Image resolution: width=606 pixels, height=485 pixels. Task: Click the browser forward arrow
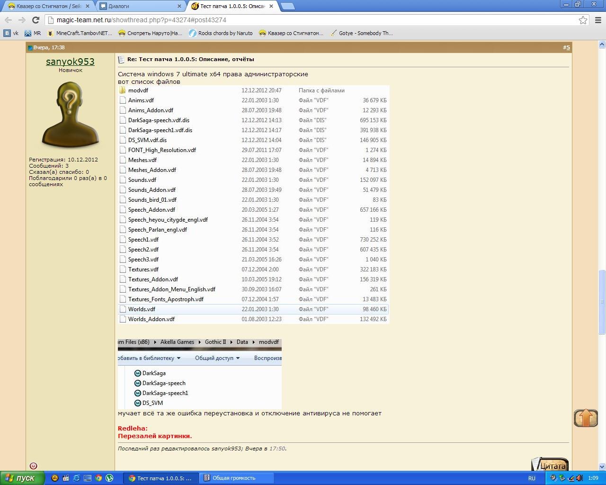click(x=22, y=20)
